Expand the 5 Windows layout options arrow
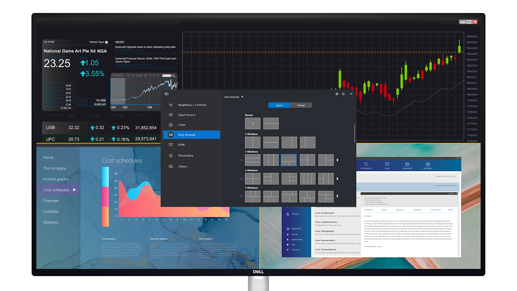 tap(337, 196)
